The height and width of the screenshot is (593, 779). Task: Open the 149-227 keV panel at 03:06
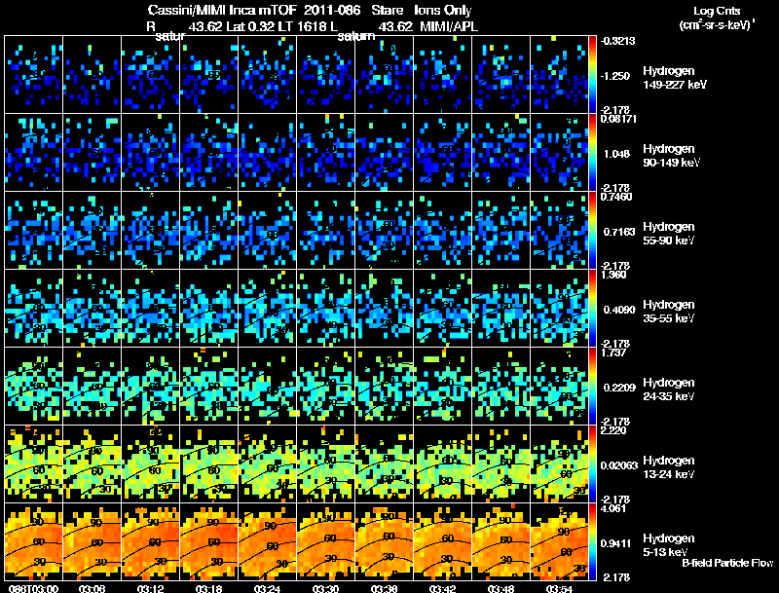coord(92,74)
